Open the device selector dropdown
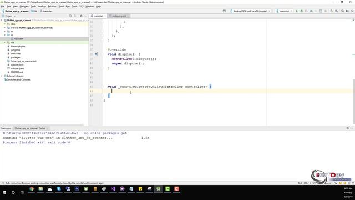 point(250,11)
